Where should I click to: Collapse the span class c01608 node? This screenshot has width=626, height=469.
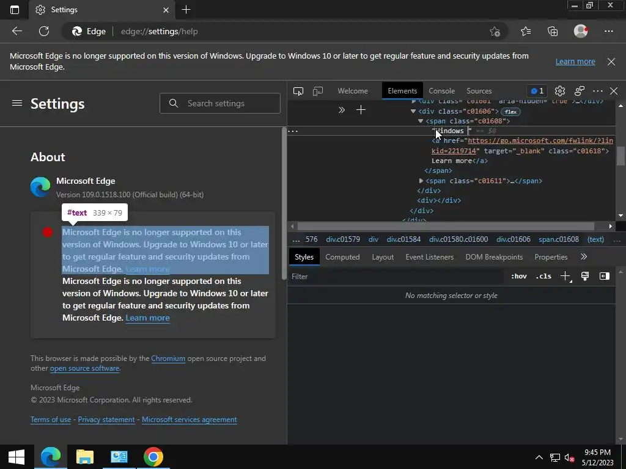(421, 122)
